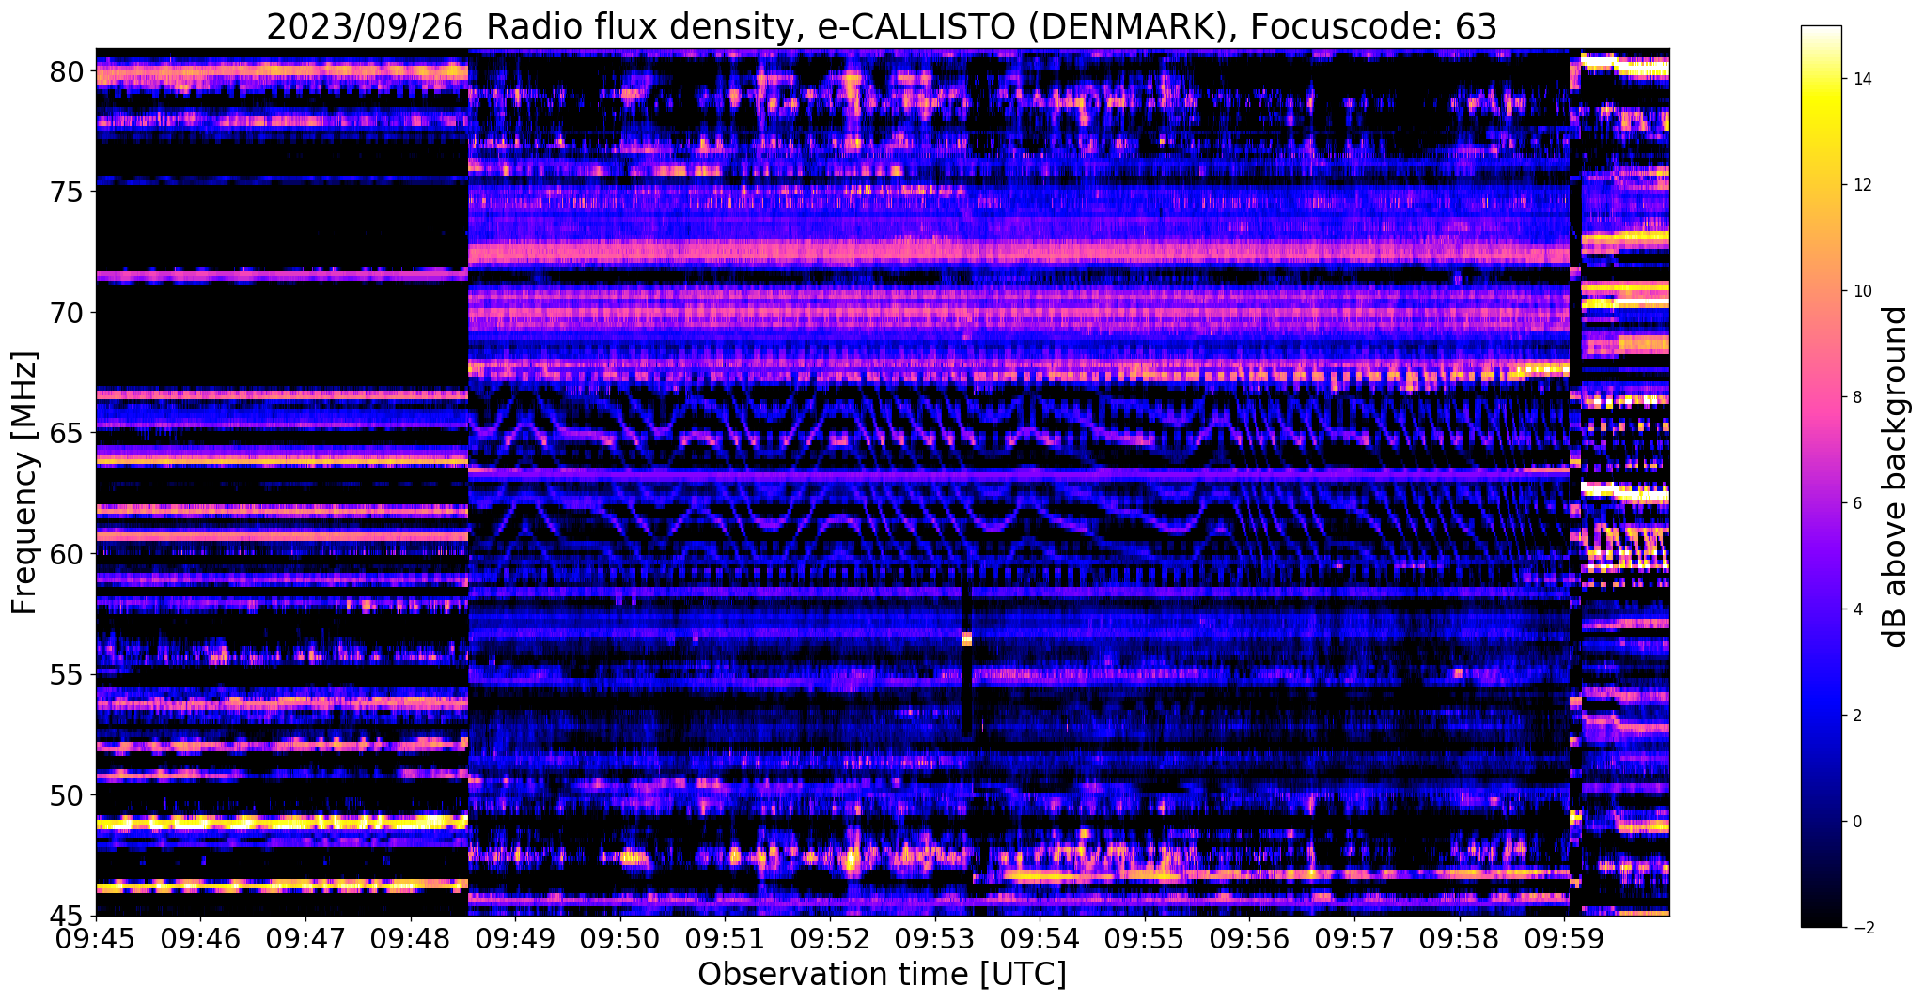Viewport: 1924px width, 1002px height.
Task: Click the 09:52 time tick label
Action: coord(830,938)
